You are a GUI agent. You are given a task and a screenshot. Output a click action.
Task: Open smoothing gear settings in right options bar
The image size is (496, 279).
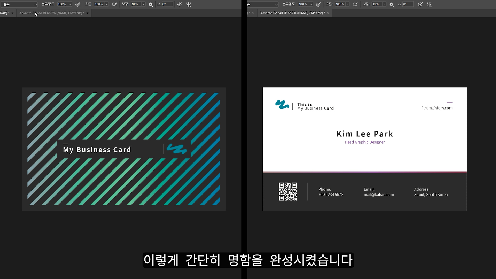click(391, 4)
